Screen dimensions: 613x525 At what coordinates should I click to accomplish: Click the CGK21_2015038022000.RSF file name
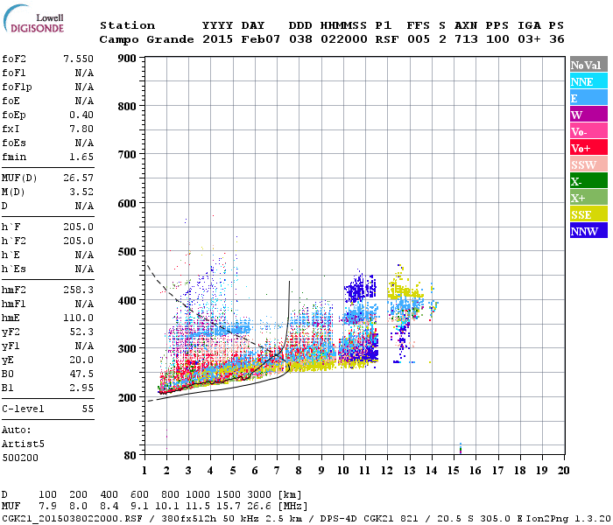[x=72, y=518]
